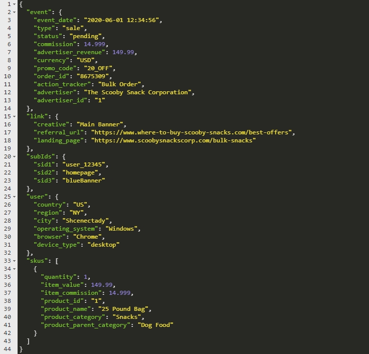Click the "product_id" key
369x354 pixels.
pyautogui.click(x=62, y=301)
